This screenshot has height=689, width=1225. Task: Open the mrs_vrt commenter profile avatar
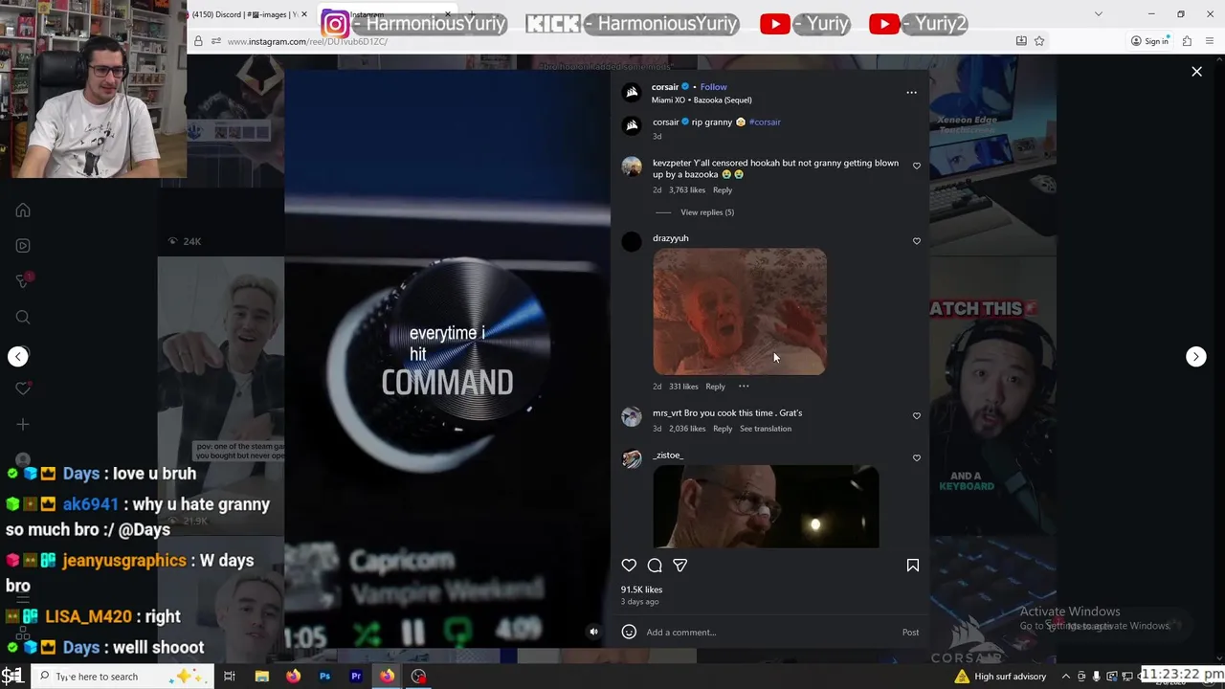[x=632, y=416]
